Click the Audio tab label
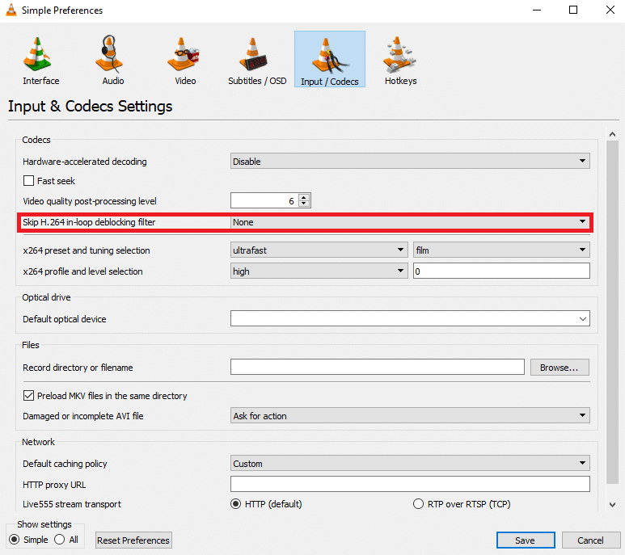625x555 pixels. (113, 81)
